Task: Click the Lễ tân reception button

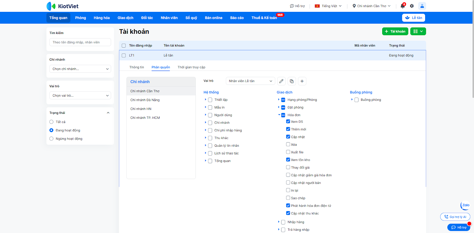Action: point(414,18)
